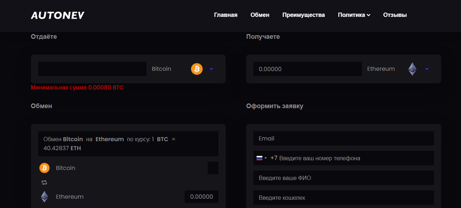This screenshot has height=208, width=461.
Task: Focus the Введите кошелек wallet field
Action: tap(343, 198)
